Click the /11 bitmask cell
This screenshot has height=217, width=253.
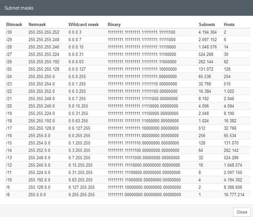9,173
